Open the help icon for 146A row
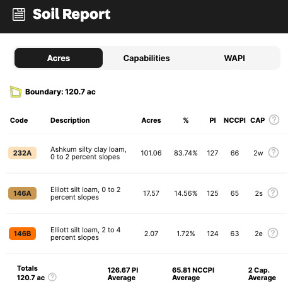The width and height of the screenshot is (288, 294). point(273,193)
